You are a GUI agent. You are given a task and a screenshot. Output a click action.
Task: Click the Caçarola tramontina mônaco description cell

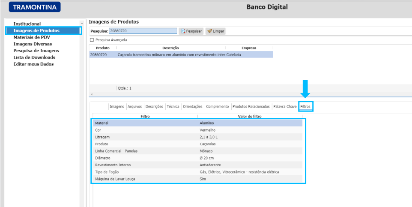pos(171,55)
